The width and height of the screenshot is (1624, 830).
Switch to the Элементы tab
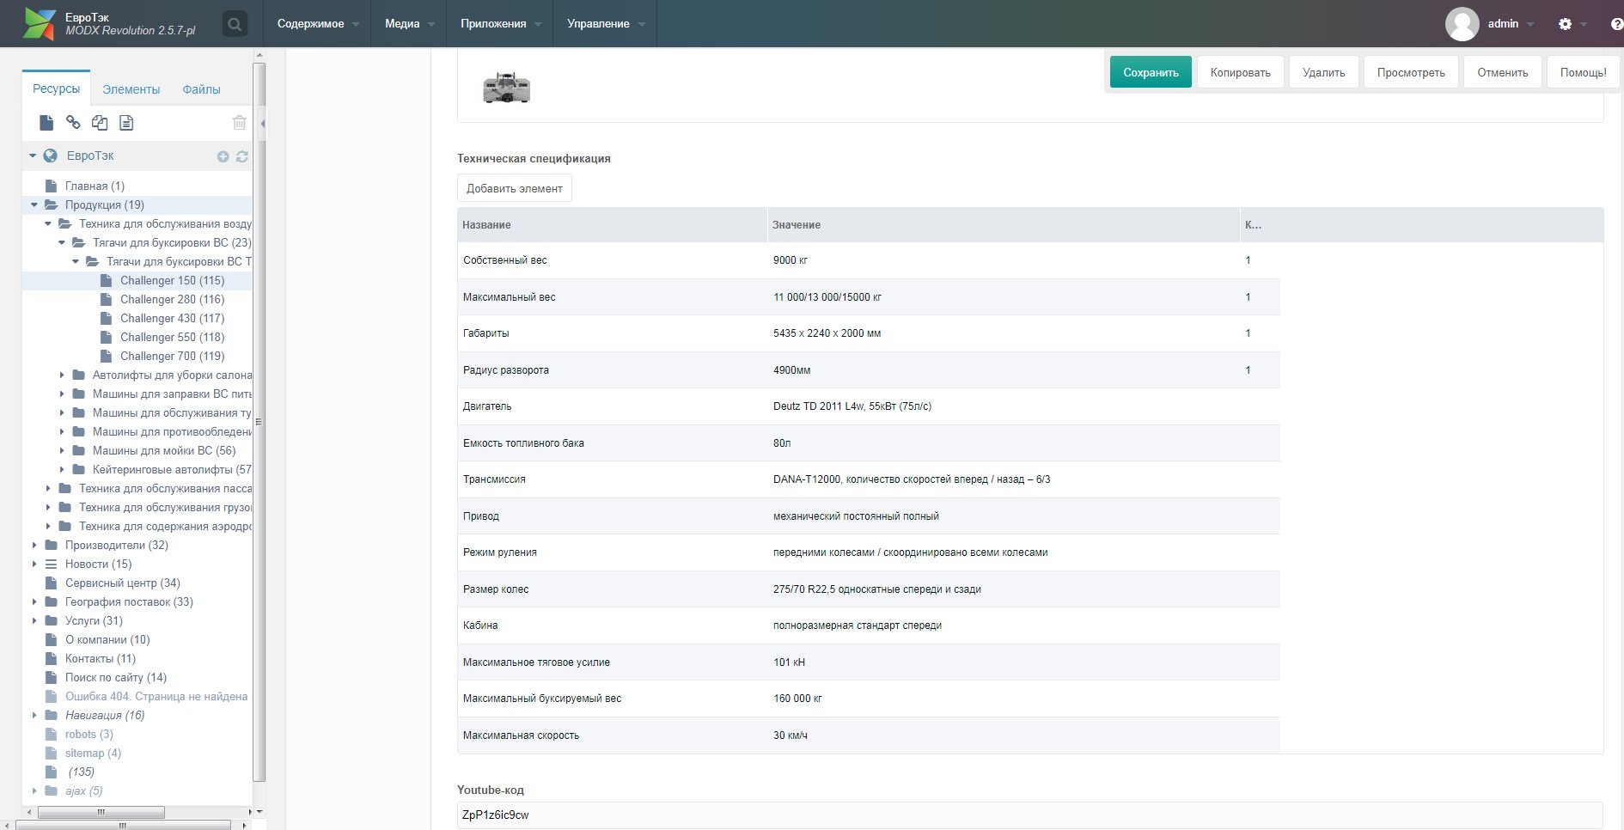click(131, 89)
